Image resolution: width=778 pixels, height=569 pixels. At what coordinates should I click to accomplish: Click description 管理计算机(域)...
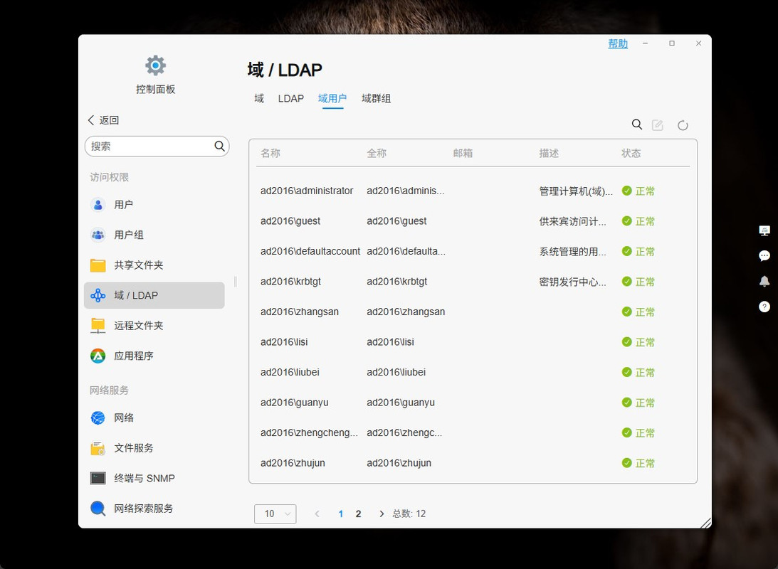[576, 191]
